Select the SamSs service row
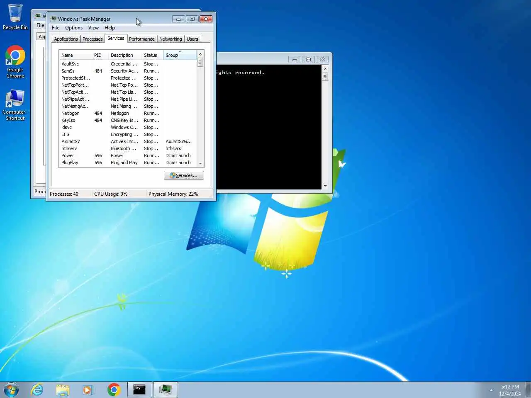 [x=128, y=71]
